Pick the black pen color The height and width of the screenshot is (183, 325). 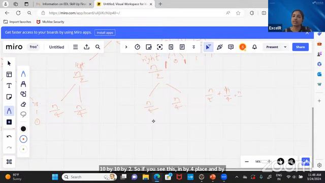tap(23, 129)
